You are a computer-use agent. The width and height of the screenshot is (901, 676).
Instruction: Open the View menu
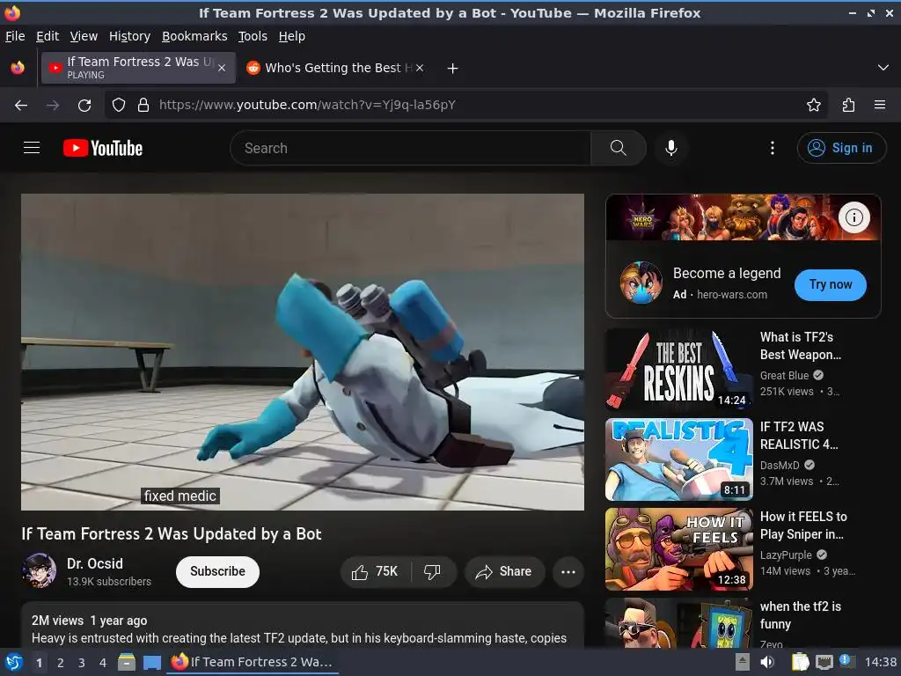coord(84,36)
